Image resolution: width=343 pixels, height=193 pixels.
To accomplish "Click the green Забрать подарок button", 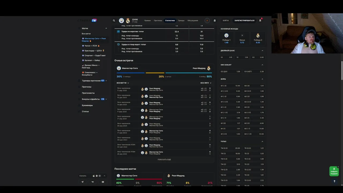I will (x=334, y=171).
